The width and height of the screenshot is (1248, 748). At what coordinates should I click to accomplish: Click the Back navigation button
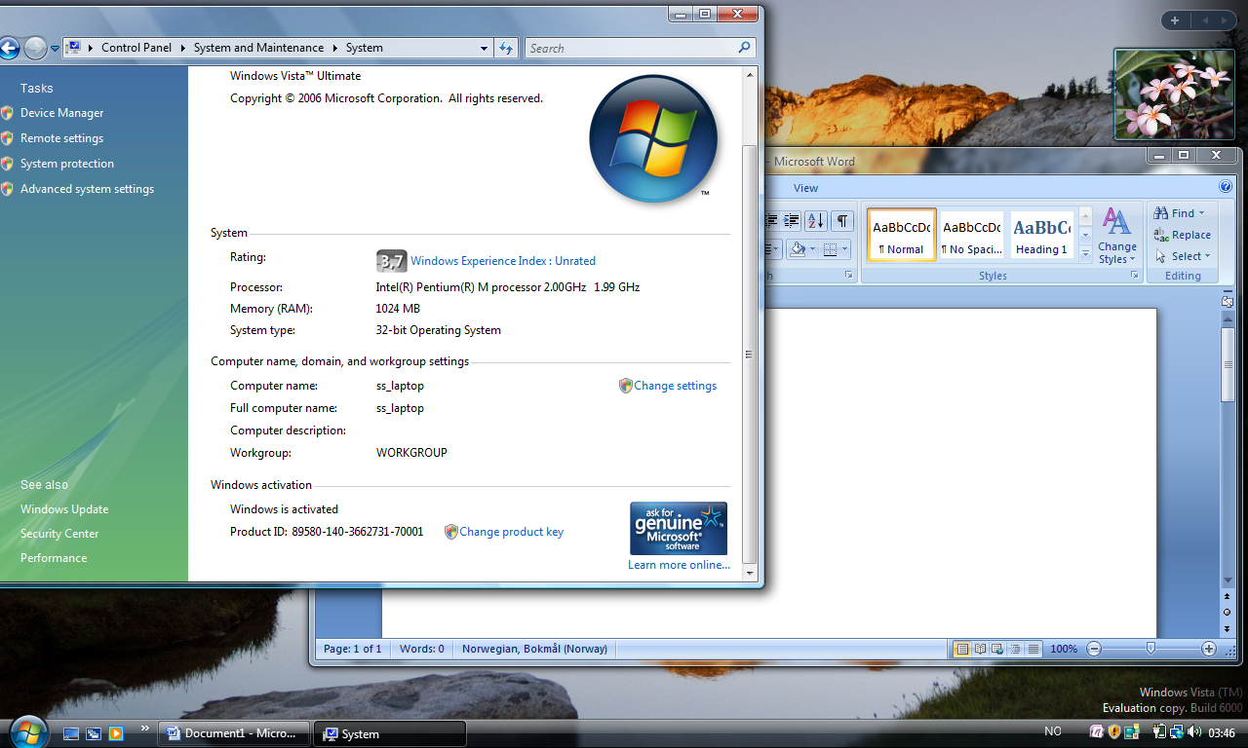pyautogui.click(x=9, y=48)
